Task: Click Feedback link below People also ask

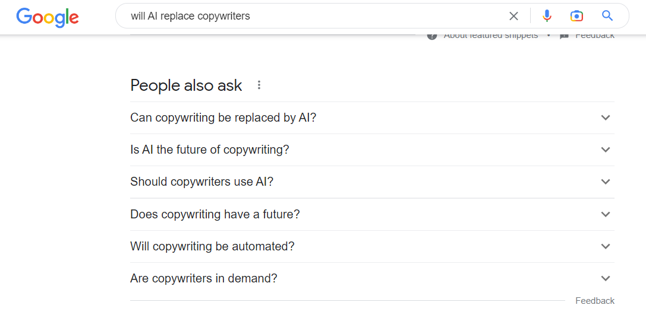Action: (x=595, y=301)
